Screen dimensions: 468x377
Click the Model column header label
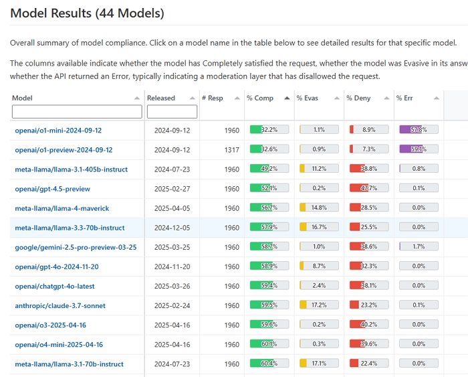(x=22, y=98)
